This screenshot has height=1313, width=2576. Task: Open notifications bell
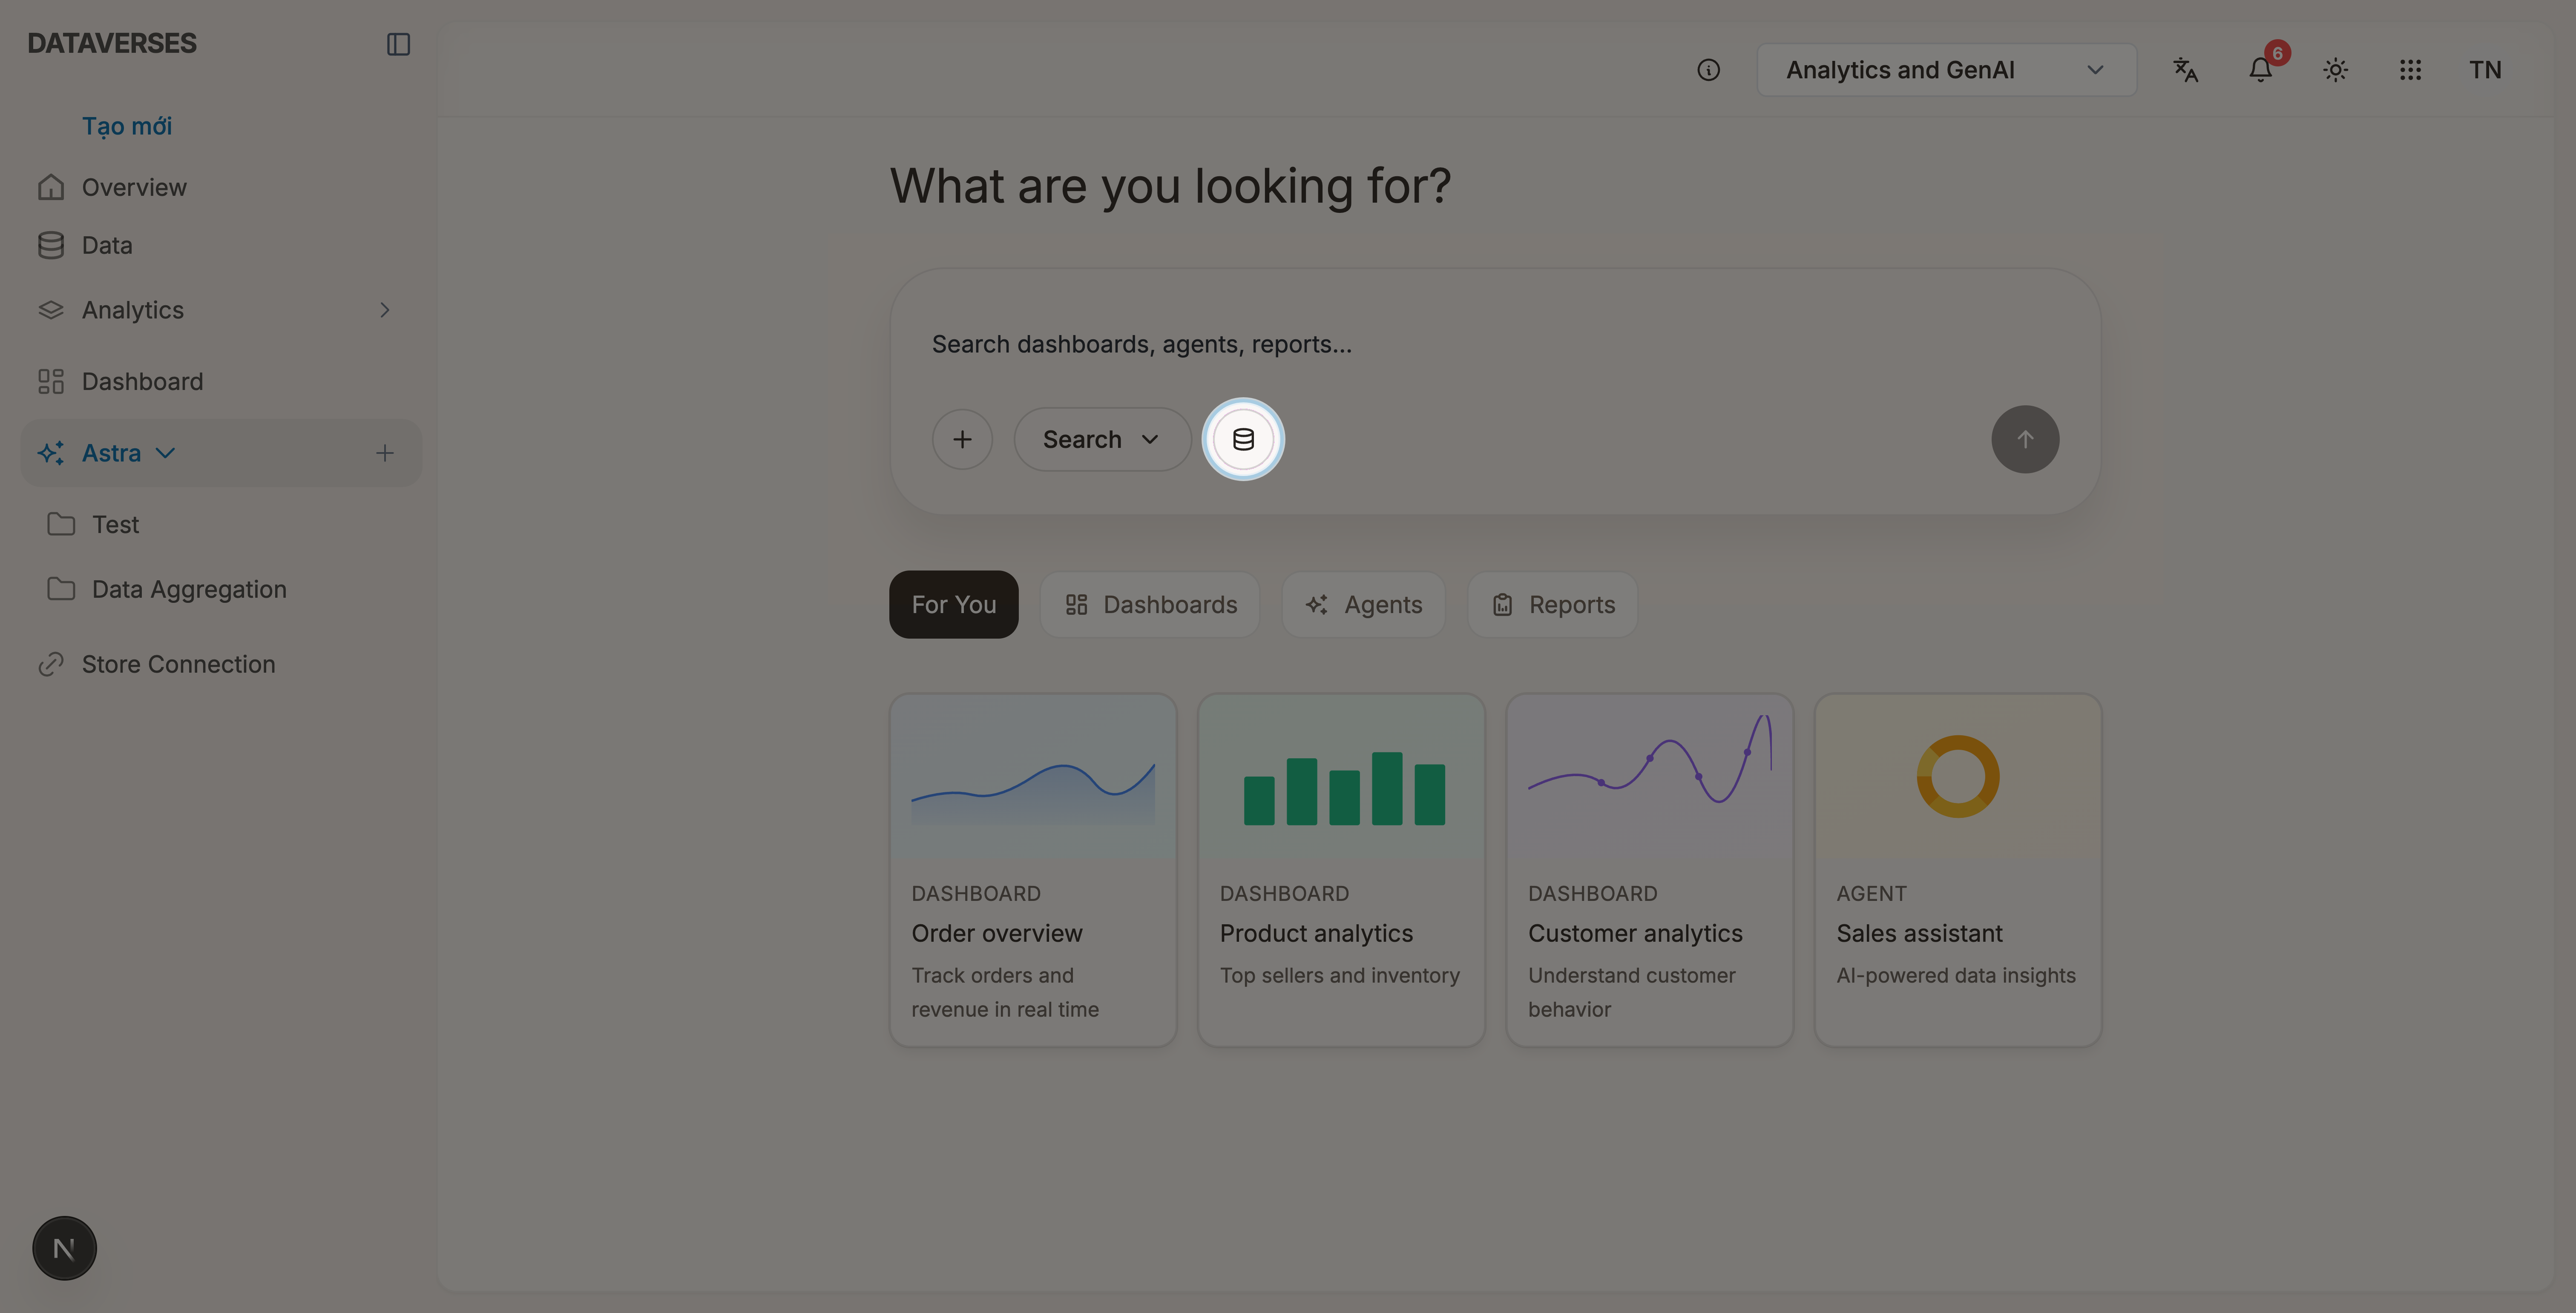click(2261, 70)
